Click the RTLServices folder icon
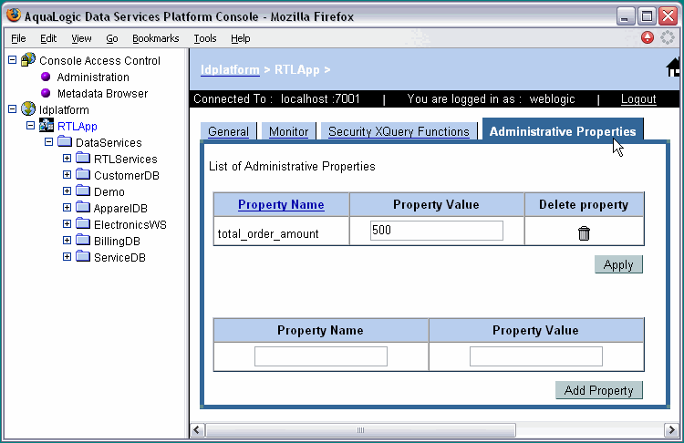The image size is (684, 443). click(x=83, y=158)
